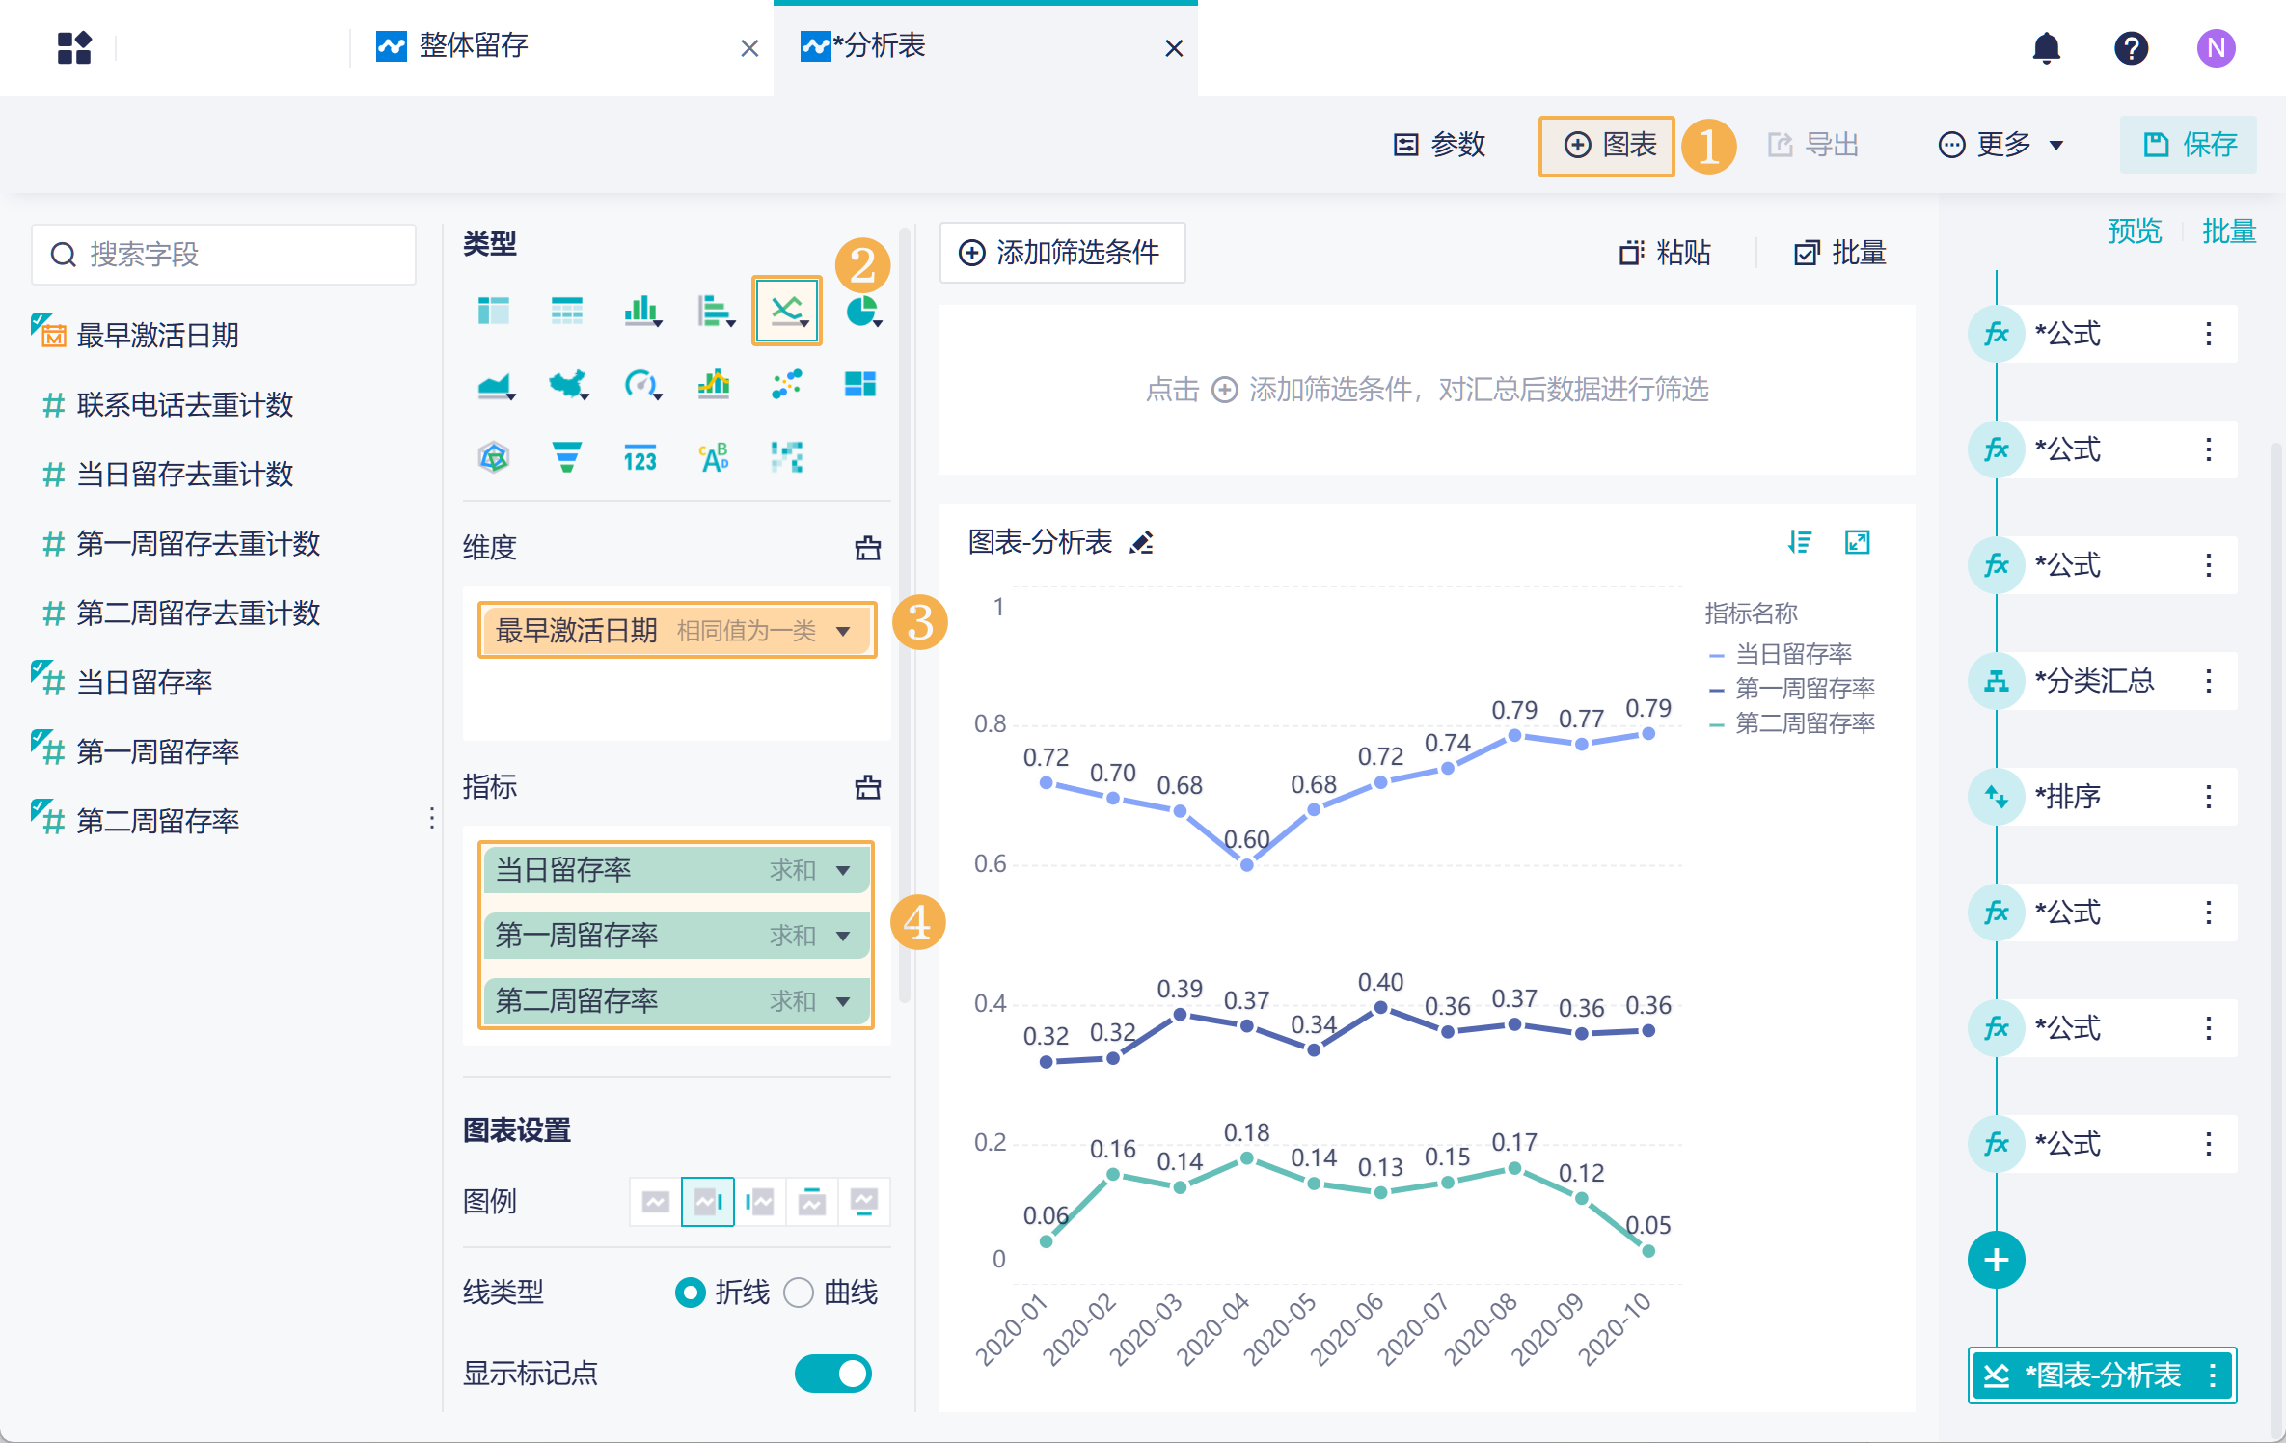
Task: Toggle the 显示标记点 switch
Action: (x=833, y=1374)
